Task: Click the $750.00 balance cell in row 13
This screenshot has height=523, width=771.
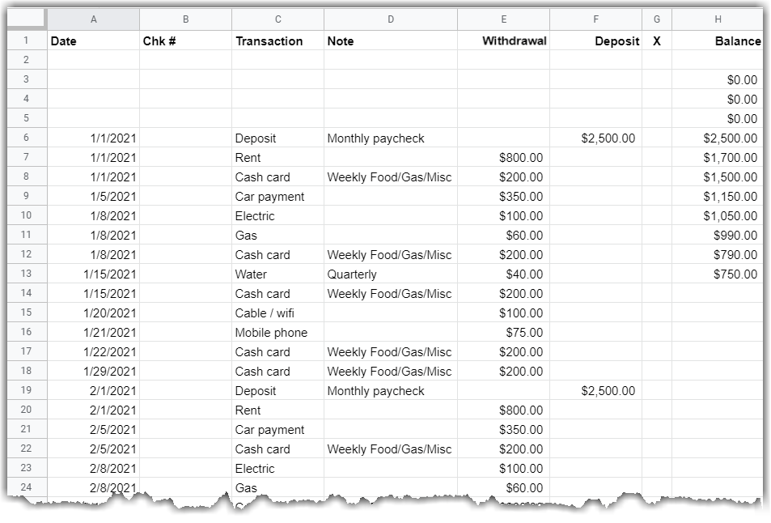Action: point(718,274)
